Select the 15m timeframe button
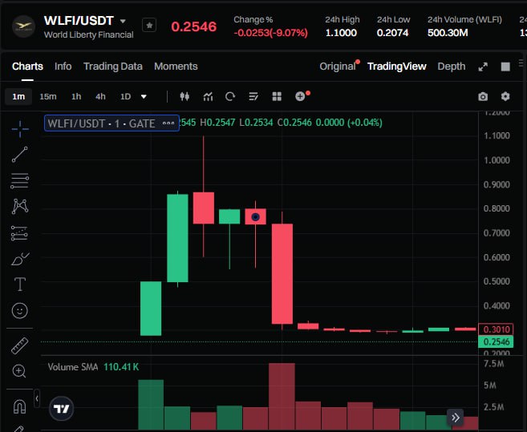This screenshot has height=432, width=527. (48, 97)
